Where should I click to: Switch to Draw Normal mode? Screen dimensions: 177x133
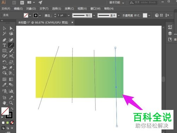3,128
